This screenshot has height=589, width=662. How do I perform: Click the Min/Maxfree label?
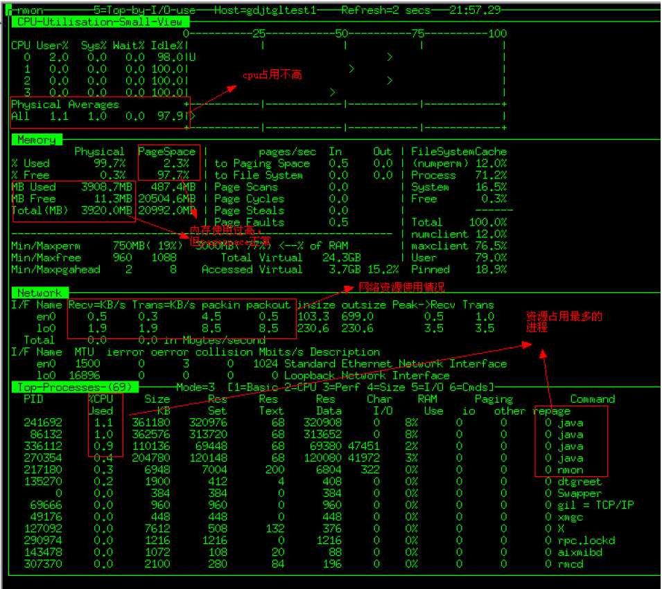pos(46,257)
